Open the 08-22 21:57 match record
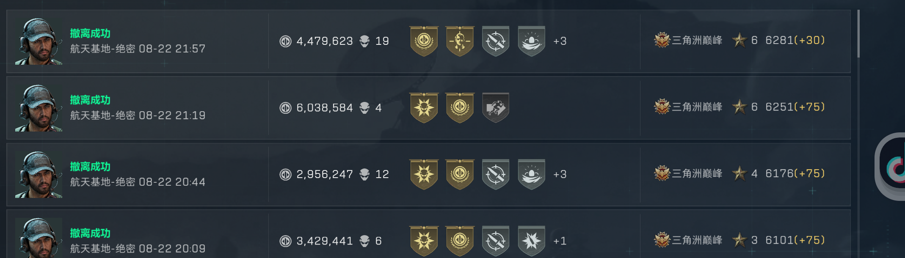The width and height of the screenshot is (905, 258). 138,41
